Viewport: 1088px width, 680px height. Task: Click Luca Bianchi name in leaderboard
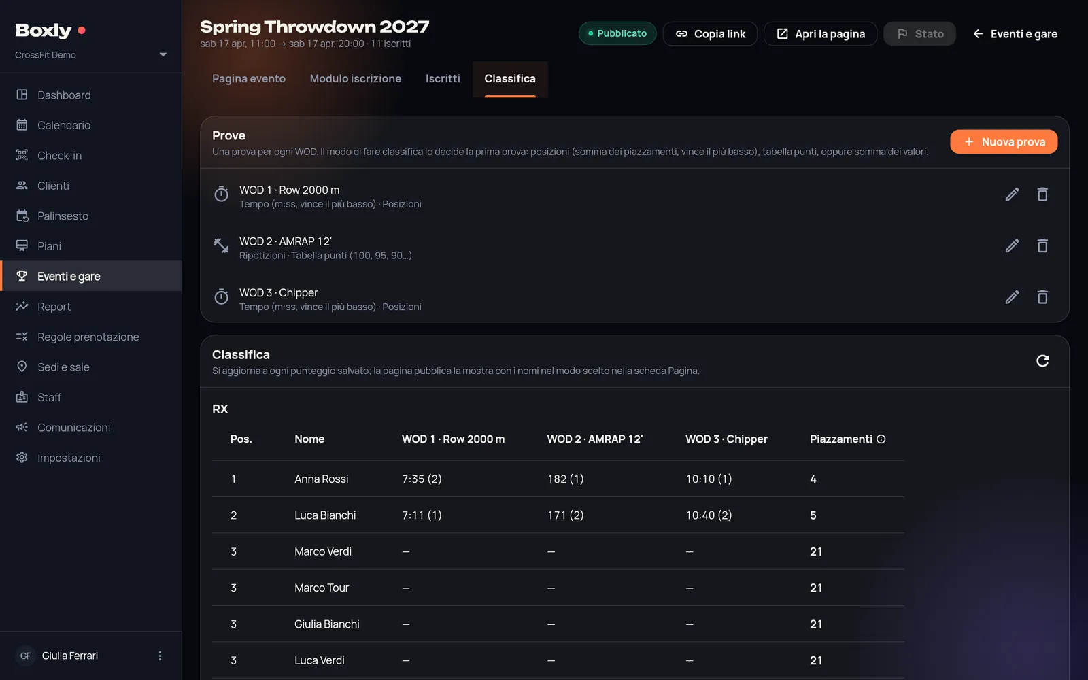(x=325, y=515)
